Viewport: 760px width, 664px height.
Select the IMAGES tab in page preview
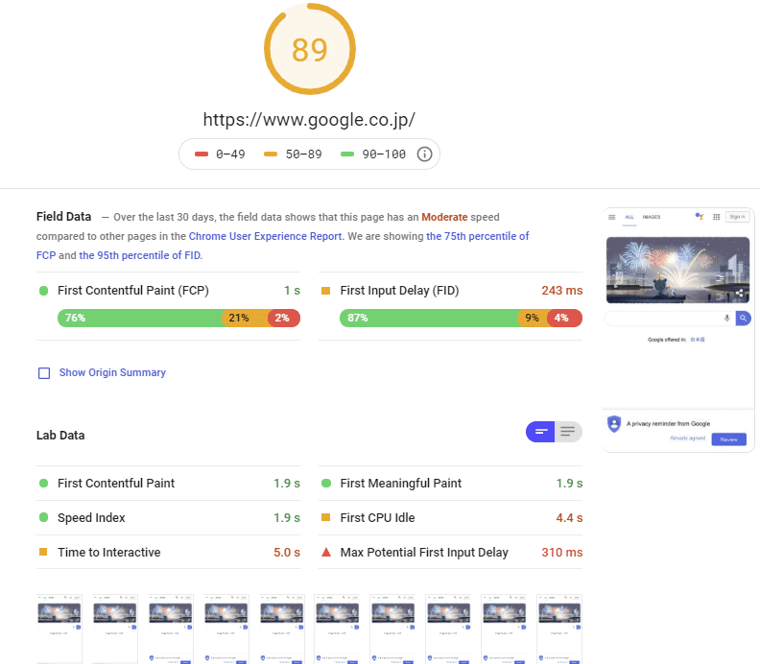(x=652, y=217)
